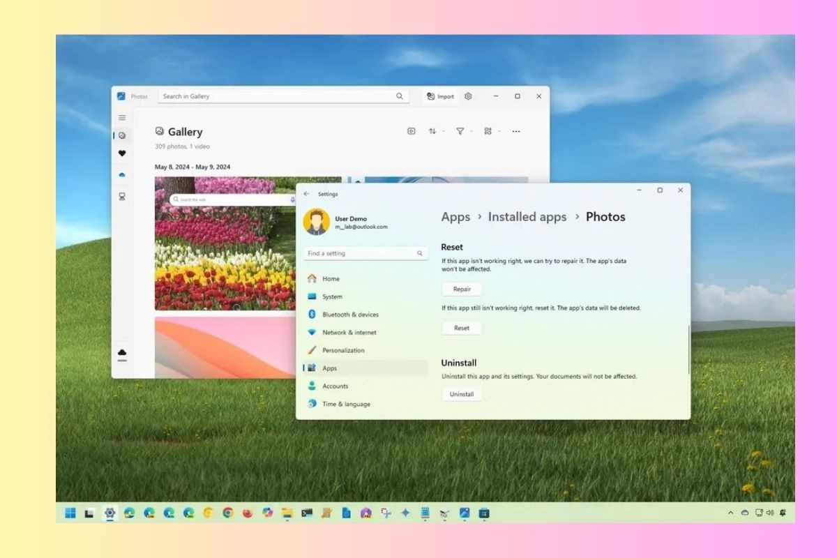
Task: Open iCloud Photos icon at sidebar bottom
Action: click(x=122, y=353)
